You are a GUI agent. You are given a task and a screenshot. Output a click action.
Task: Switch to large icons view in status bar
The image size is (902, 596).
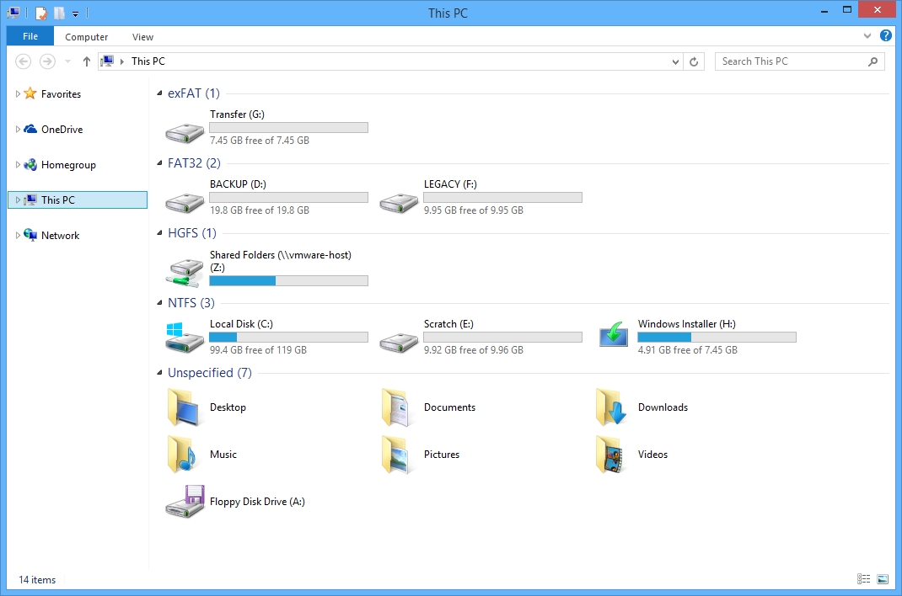click(883, 579)
